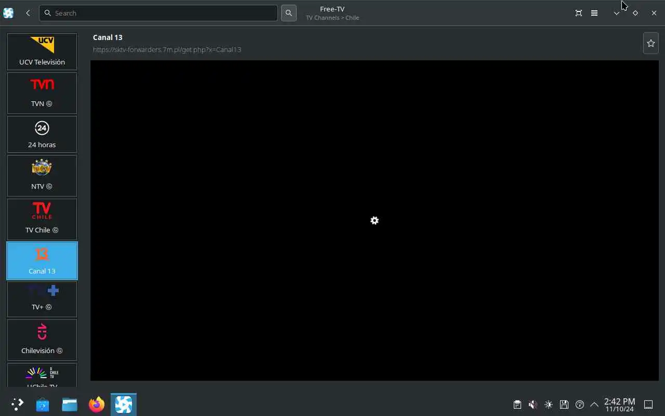
Task: Add Canal 13 to favorites star
Action: (651, 43)
